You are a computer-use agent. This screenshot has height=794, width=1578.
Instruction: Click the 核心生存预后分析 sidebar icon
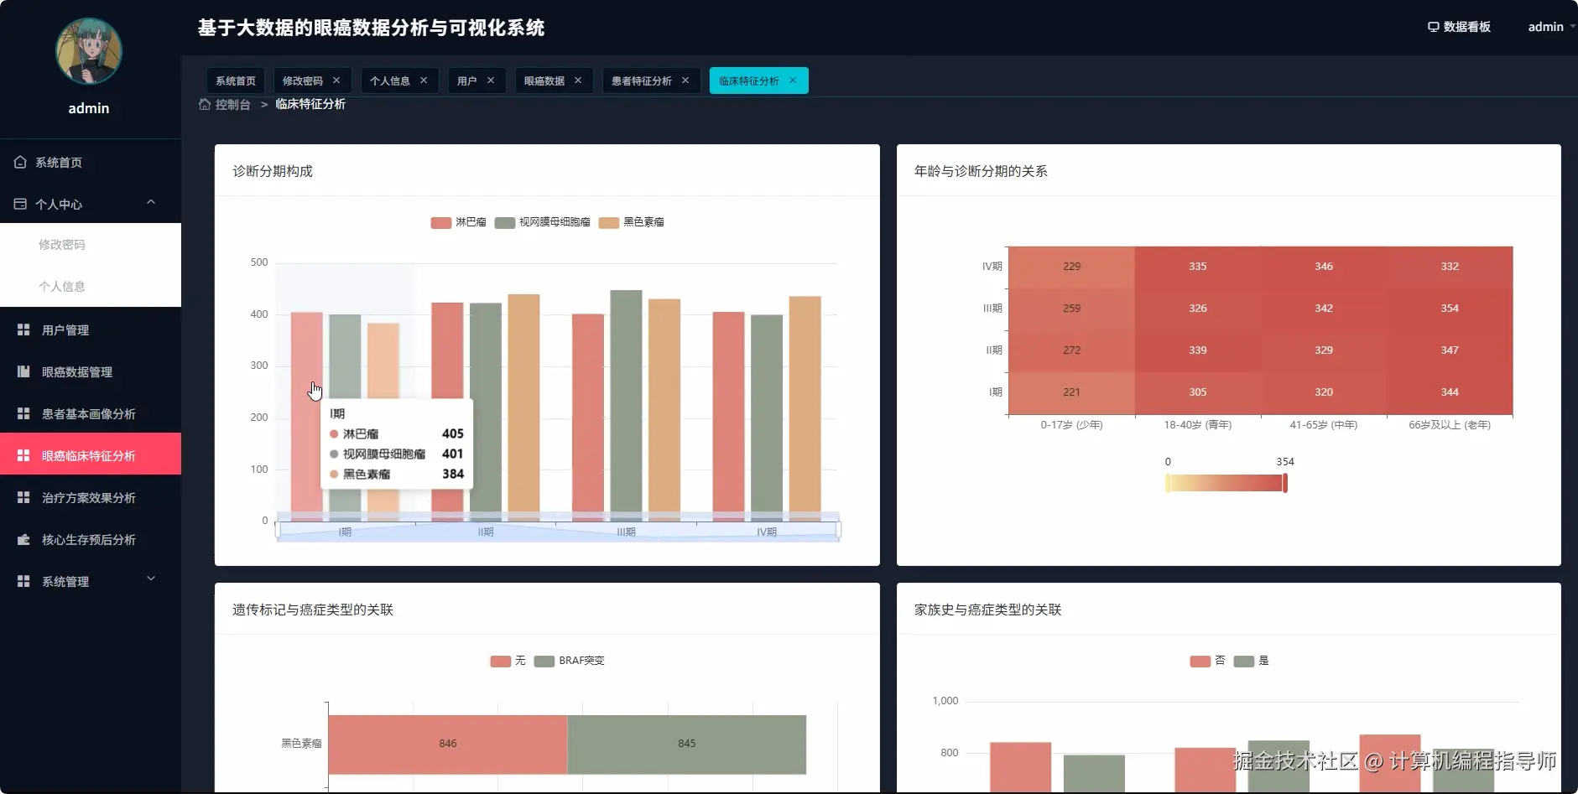(x=23, y=539)
